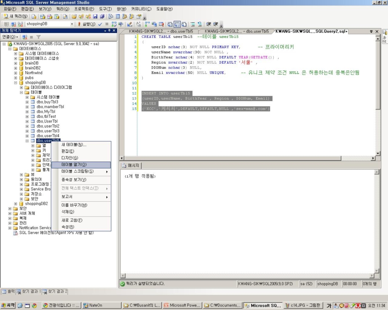The width and height of the screenshot is (388, 310).
Task: Expand the Northwind database node
Action: click(16, 73)
